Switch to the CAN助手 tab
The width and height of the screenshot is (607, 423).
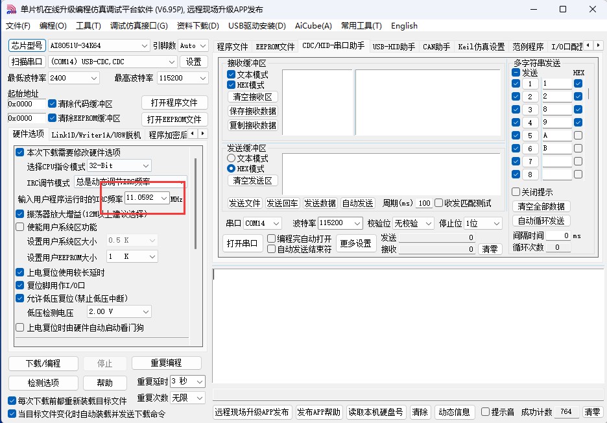click(x=436, y=47)
